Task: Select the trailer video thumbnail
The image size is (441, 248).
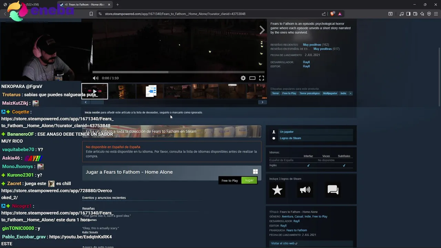Action: 94,91
